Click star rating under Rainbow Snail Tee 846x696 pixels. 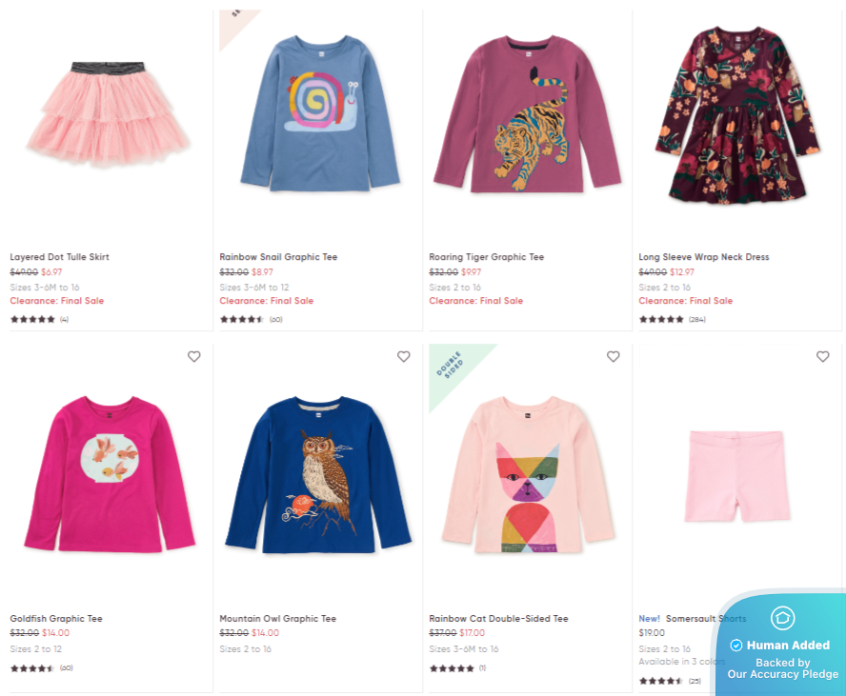(x=242, y=319)
